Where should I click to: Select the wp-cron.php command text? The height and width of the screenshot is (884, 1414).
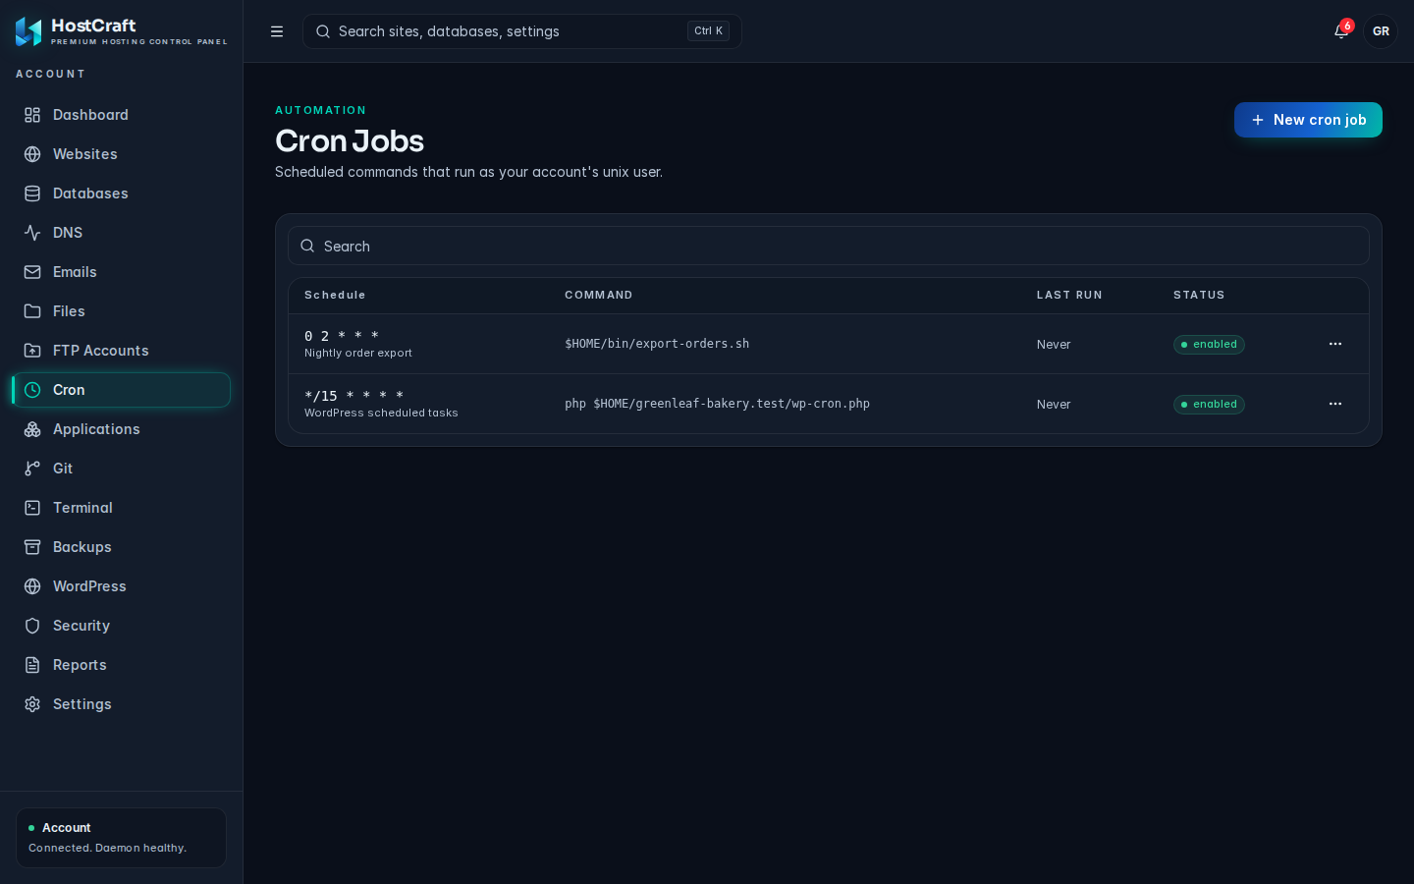(x=717, y=404)
